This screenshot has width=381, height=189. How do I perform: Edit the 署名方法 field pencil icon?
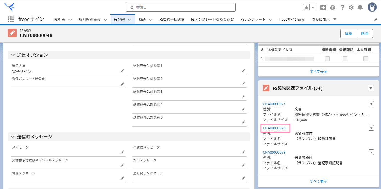[x=122, y=71]
